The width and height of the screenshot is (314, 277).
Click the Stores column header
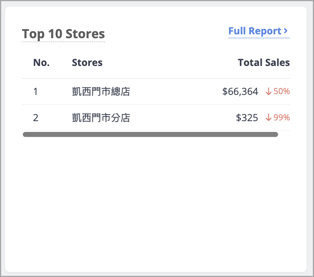coord(87,62)
